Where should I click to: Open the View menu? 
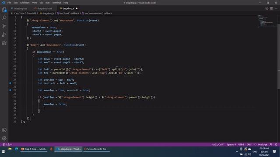pyautogui.click(x=35, y=3)
